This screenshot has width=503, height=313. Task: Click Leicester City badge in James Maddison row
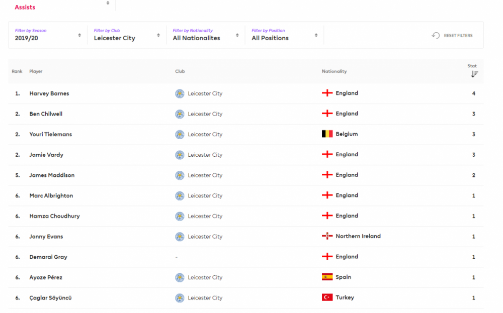[x=180, y=175]
